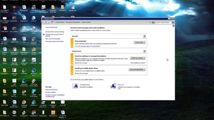214x120 pixels.
Task: Open the Windows Update link
Action: point(50,92)
